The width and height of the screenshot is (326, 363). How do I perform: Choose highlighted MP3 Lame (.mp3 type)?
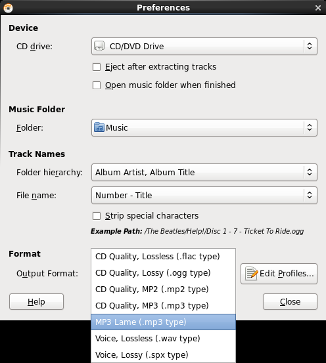click(x=163, y=322)
